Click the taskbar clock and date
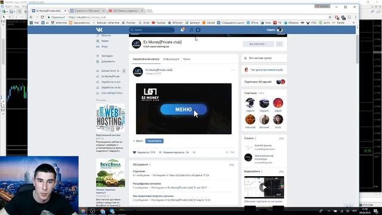The image size is (382, 215). pyautogui.click(x=365, y=211)
